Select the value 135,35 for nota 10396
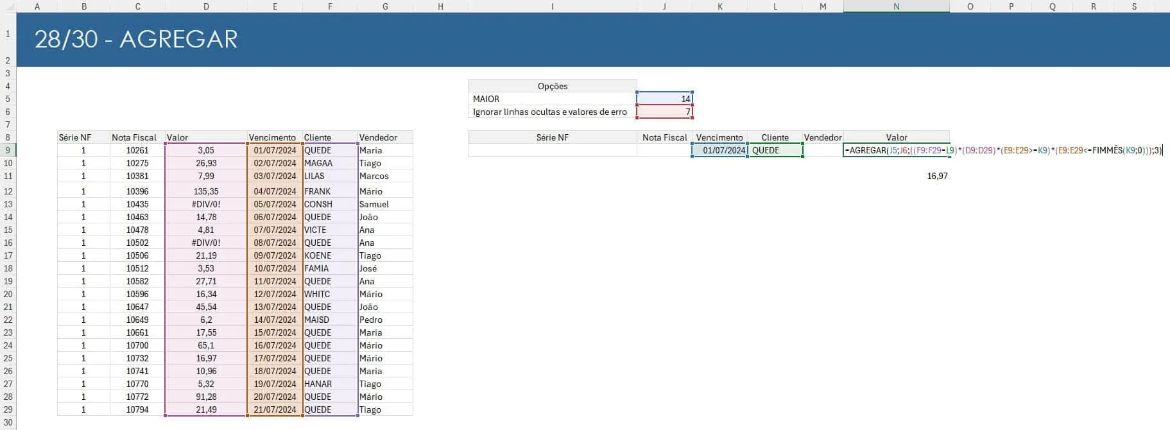This screenshot has height=430, width=1170. (206, 191)
